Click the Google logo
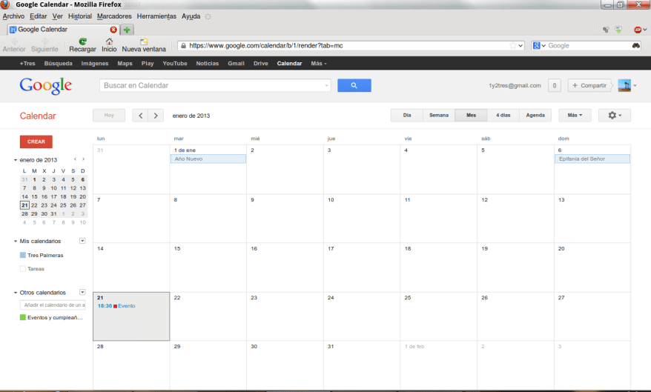Image resolution: width=651 pixels, height=392 pixels. click(x=46, y=86)
